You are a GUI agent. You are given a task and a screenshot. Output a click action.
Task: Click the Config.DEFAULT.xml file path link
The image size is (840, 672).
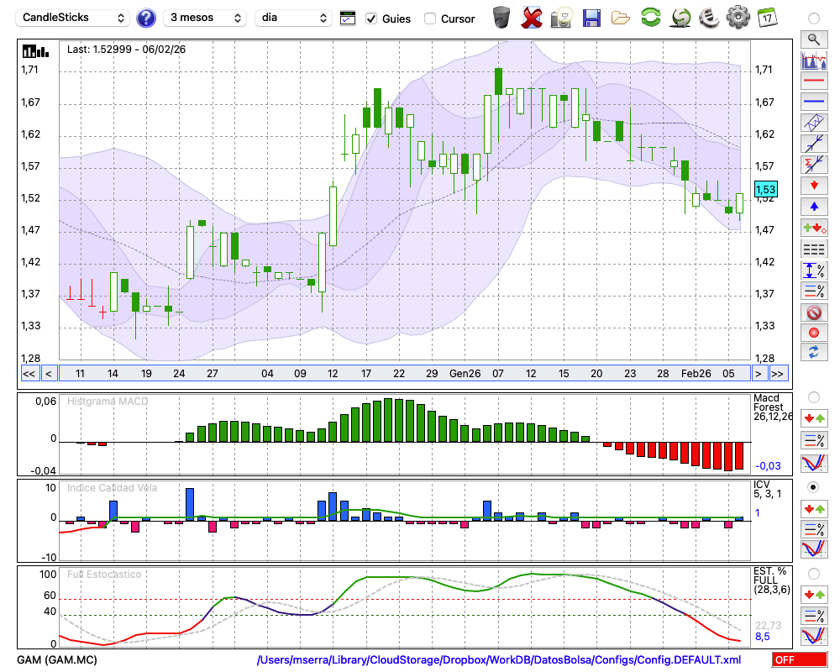pyautogui.click(x=498, y=660)
